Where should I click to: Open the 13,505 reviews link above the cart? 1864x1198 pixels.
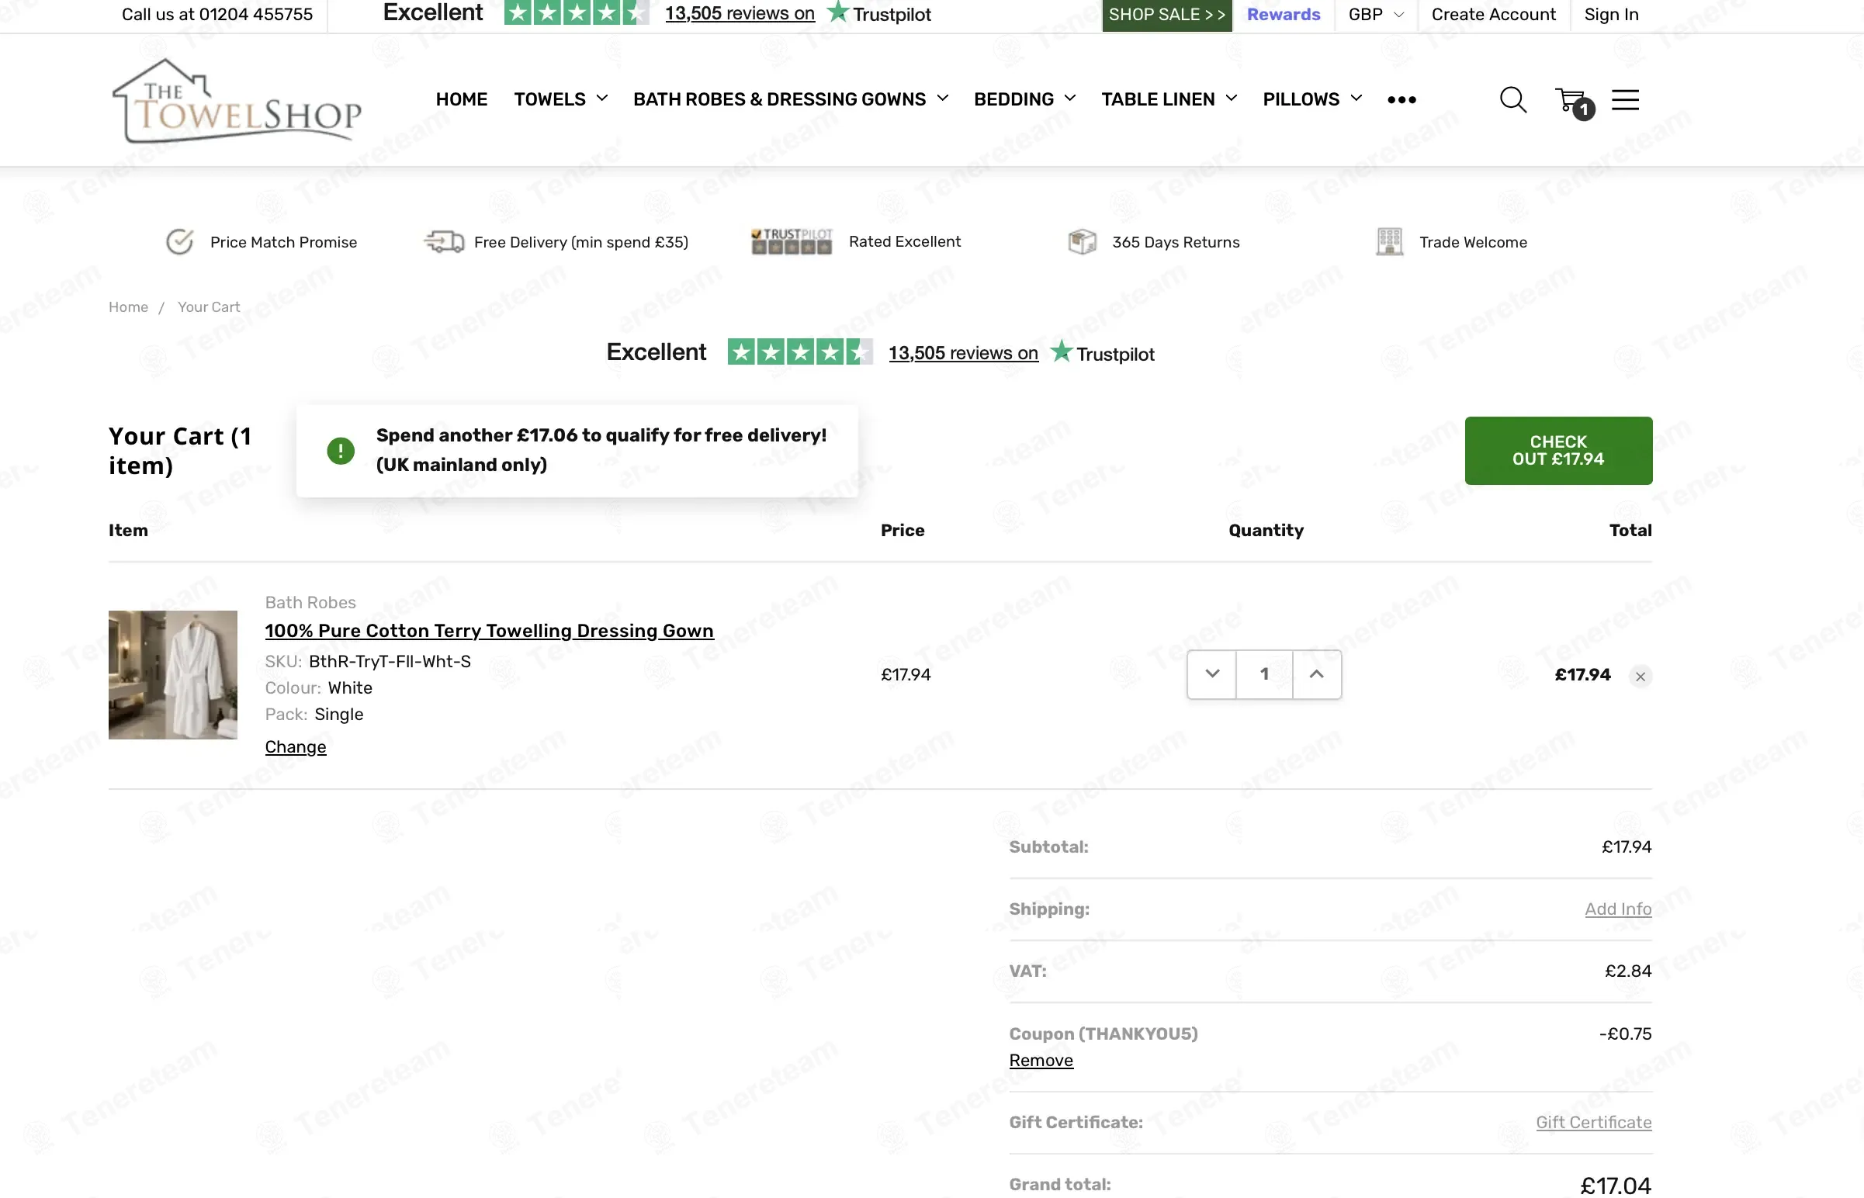click(x=963, y=353)
